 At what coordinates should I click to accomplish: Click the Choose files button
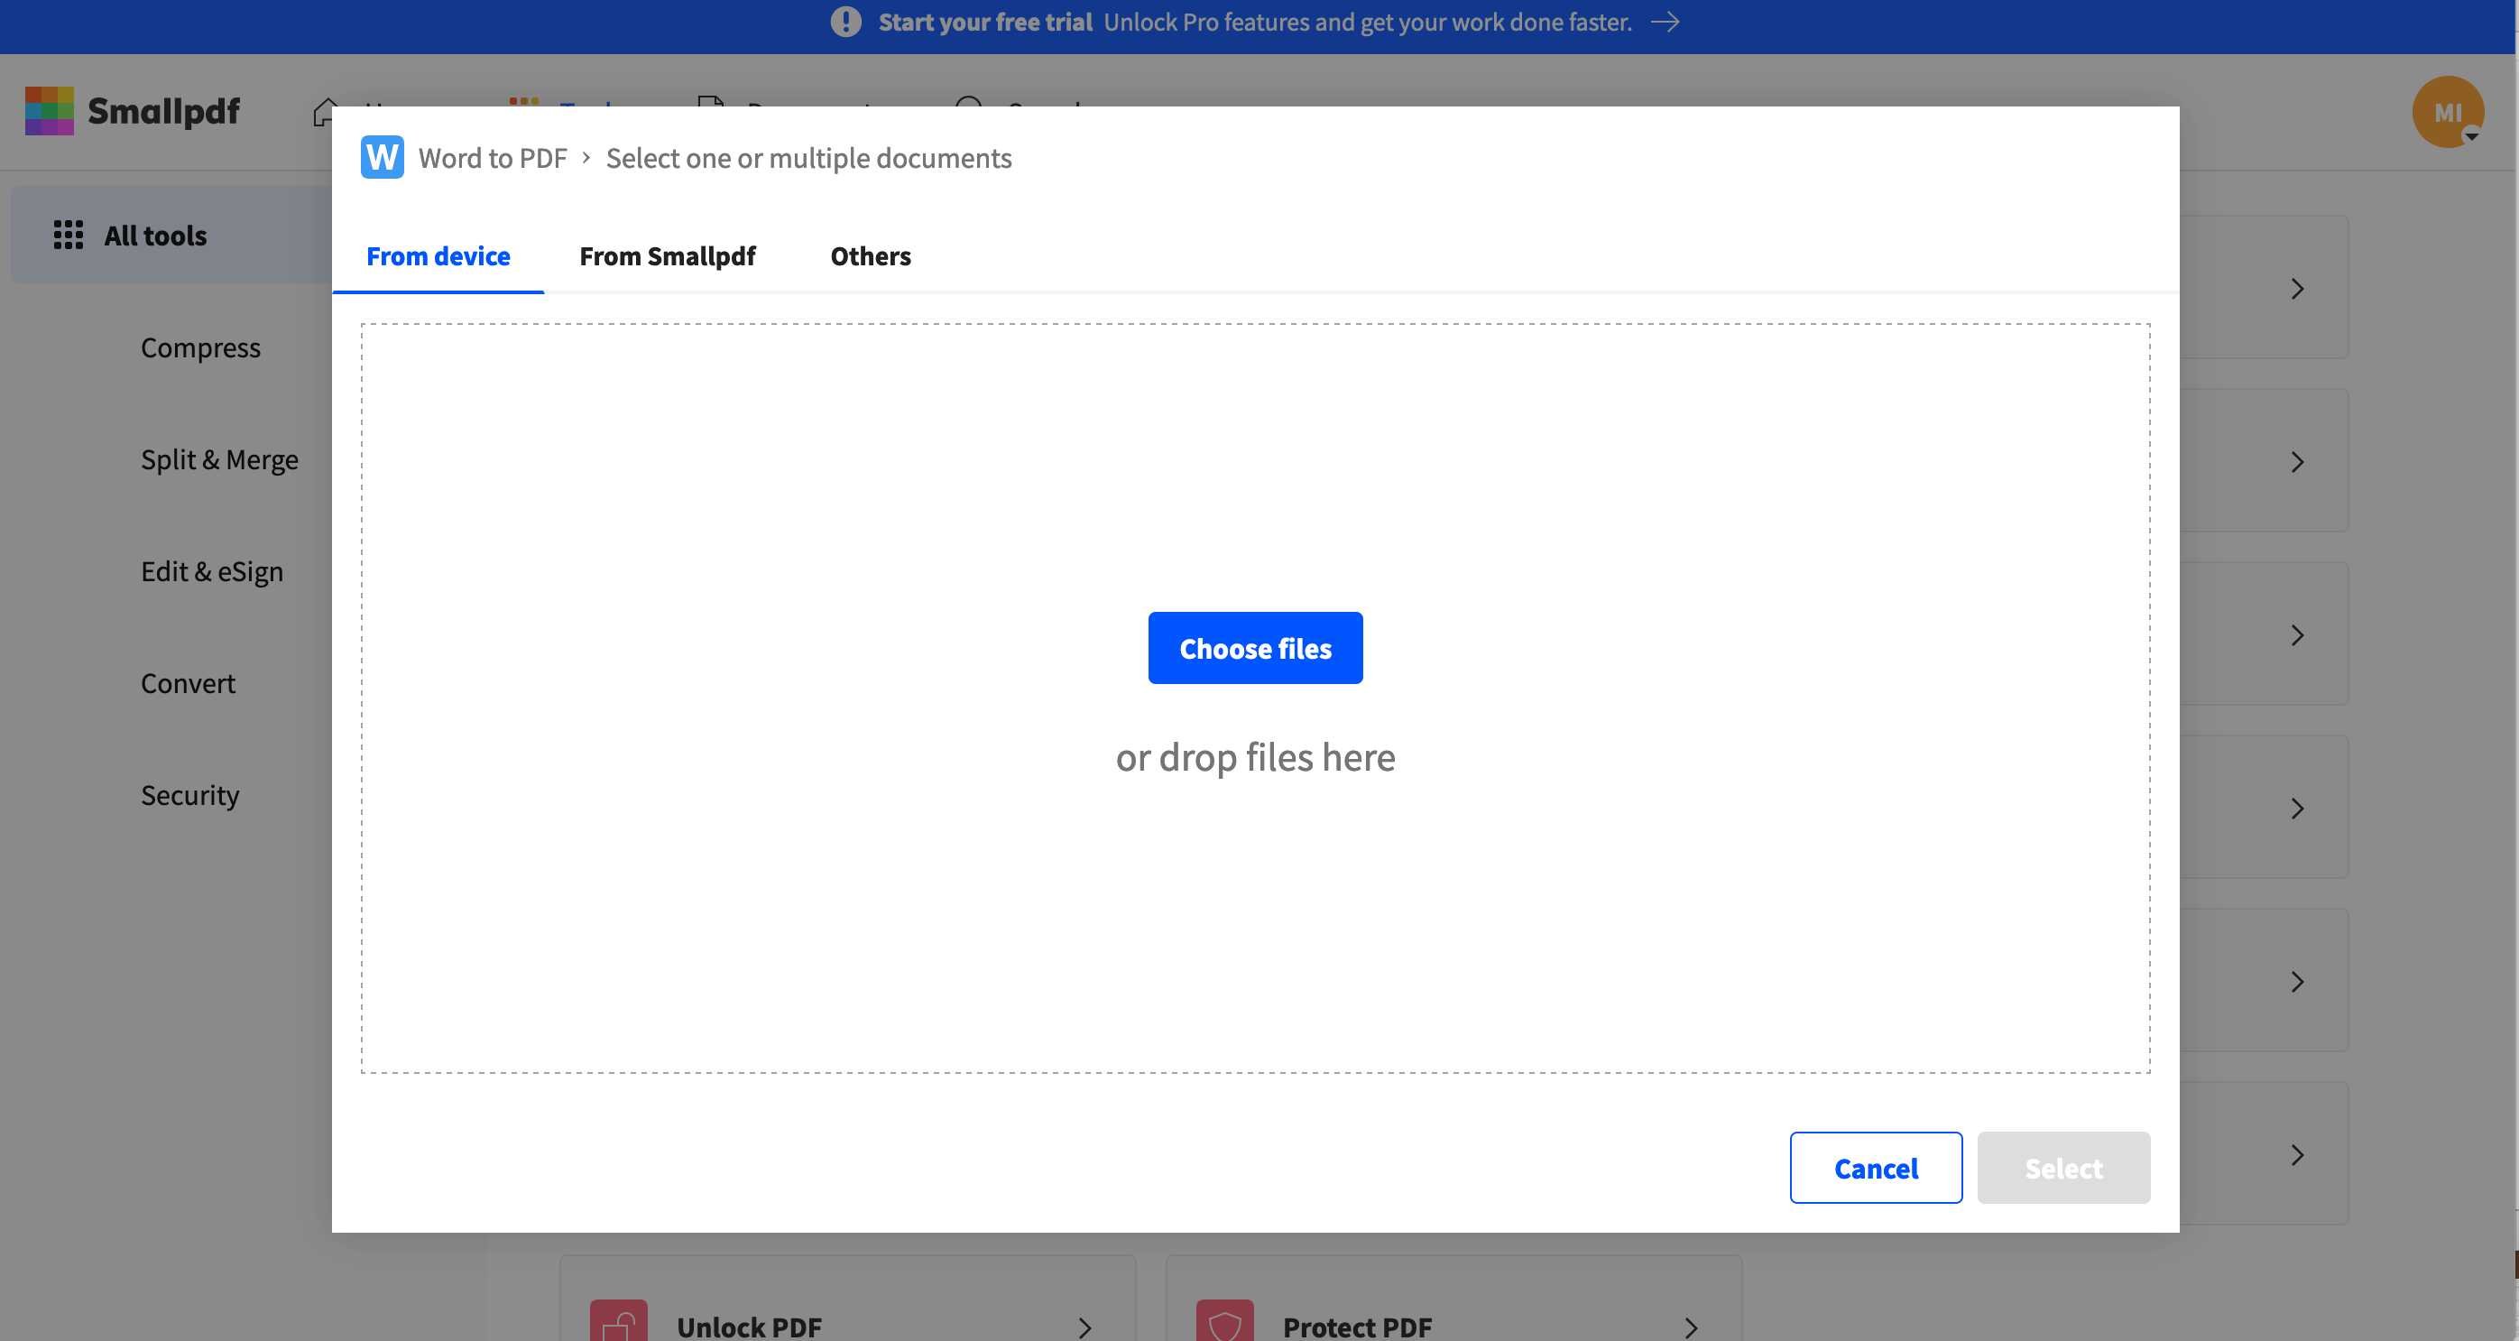click(1256, 648)
